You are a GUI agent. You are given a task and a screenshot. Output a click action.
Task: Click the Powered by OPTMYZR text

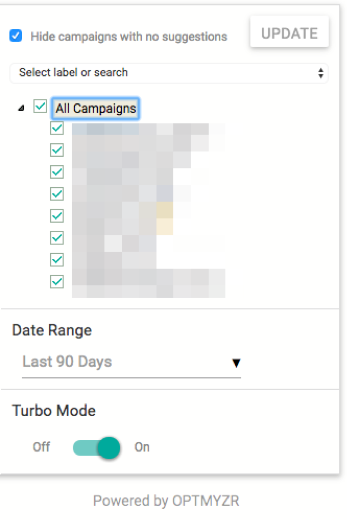pos(166,500)
